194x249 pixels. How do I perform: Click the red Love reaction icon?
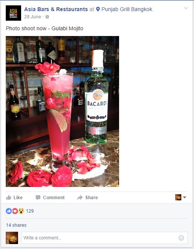[x=15, y=211]
